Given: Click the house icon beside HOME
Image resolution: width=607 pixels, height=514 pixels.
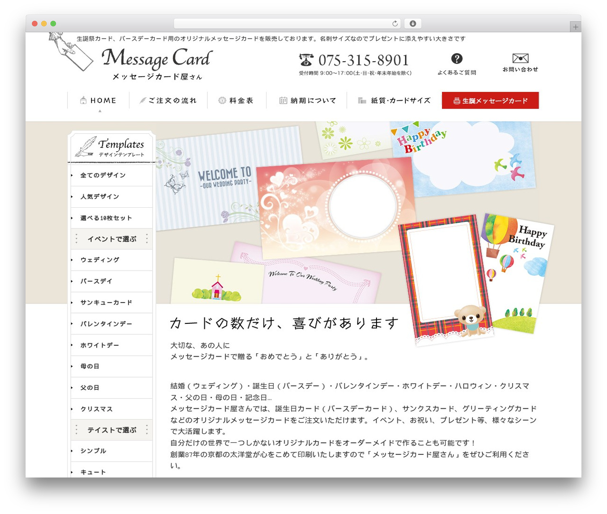Looking at the screenshot, I should [83, 101].
